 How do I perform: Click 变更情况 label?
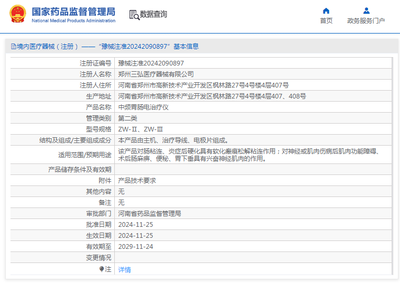(99, 258)
